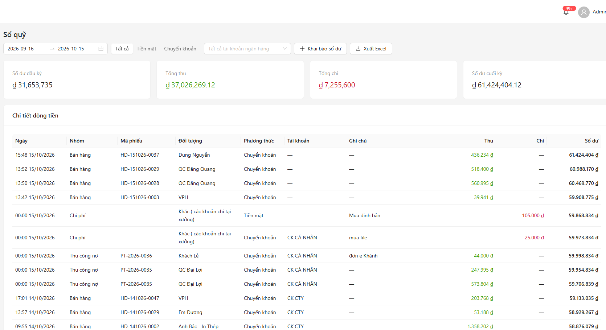
Task: Open the notifications bell icon
Action: pos(566,12)
